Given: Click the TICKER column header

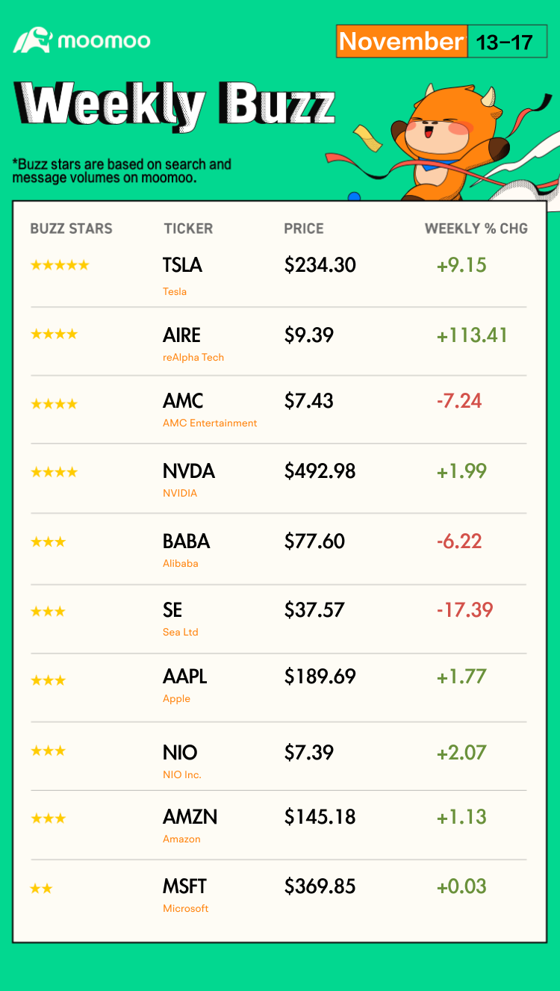Looking at the screenshot, I should point(188,229).
